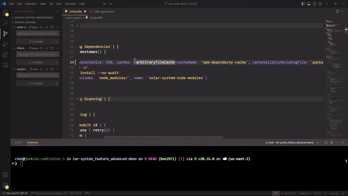Toggle the secondary side bar layout button

315,4
